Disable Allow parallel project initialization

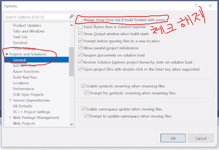[80, 48]
